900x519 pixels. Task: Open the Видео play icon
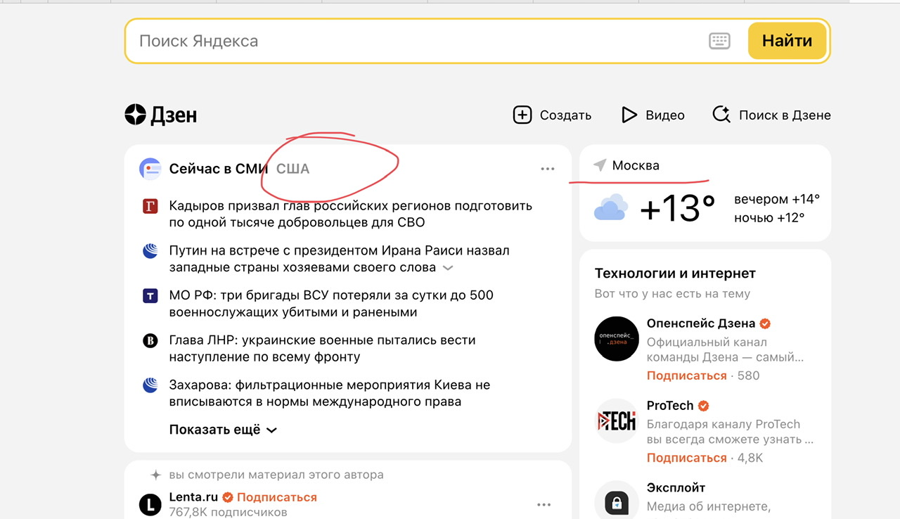[629, 115]
